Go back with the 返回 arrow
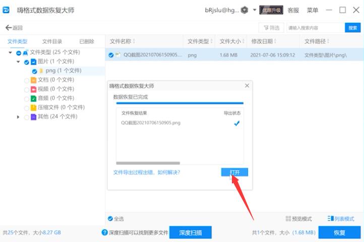Viewport: 364px width, 242px height. coord(14,28)
